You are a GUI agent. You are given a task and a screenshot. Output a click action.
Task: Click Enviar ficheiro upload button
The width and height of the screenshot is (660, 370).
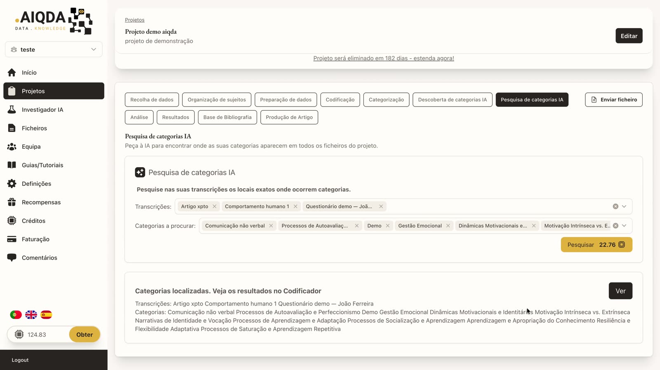click(x=613, y=100)
